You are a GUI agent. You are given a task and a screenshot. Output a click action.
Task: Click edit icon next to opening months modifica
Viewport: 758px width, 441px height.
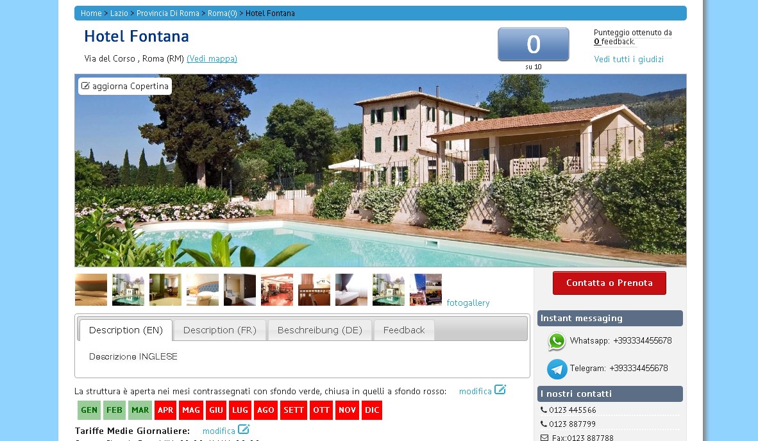pos(500,390)
